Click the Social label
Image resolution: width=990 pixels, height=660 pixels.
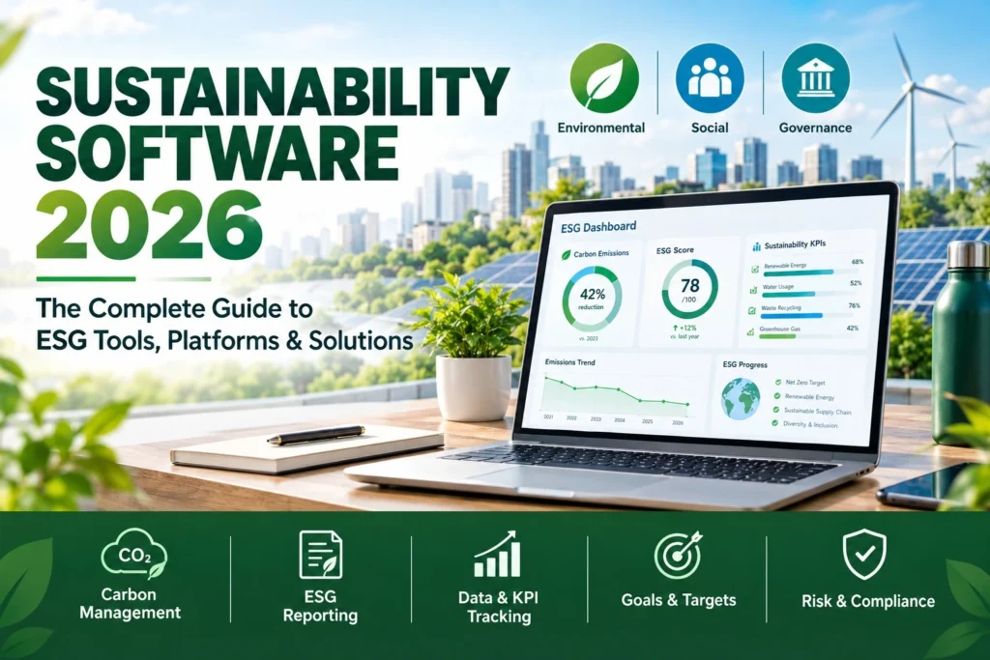[x=710, y=128]
